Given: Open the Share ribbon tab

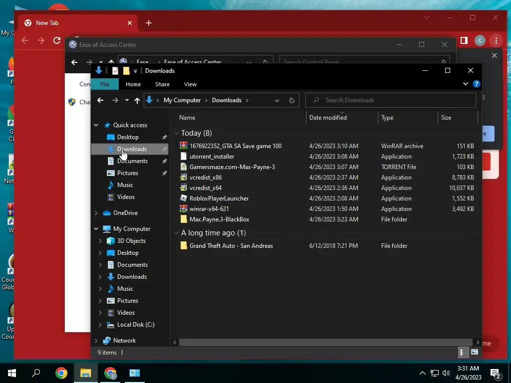Looking at the screenshot, I should pyautogui.click(x=162, y=84).
